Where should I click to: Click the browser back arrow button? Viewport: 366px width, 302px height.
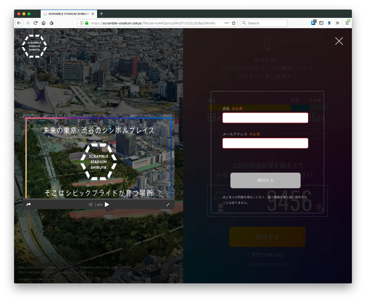(x=19, y=23)
